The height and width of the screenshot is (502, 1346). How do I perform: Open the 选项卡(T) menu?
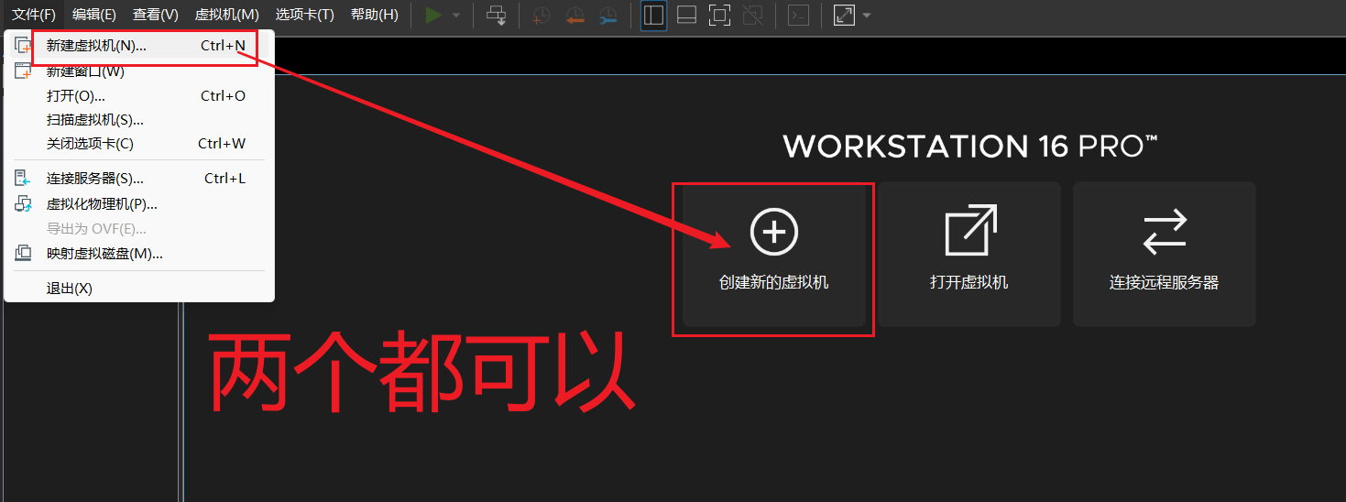[x=304, y=15]
